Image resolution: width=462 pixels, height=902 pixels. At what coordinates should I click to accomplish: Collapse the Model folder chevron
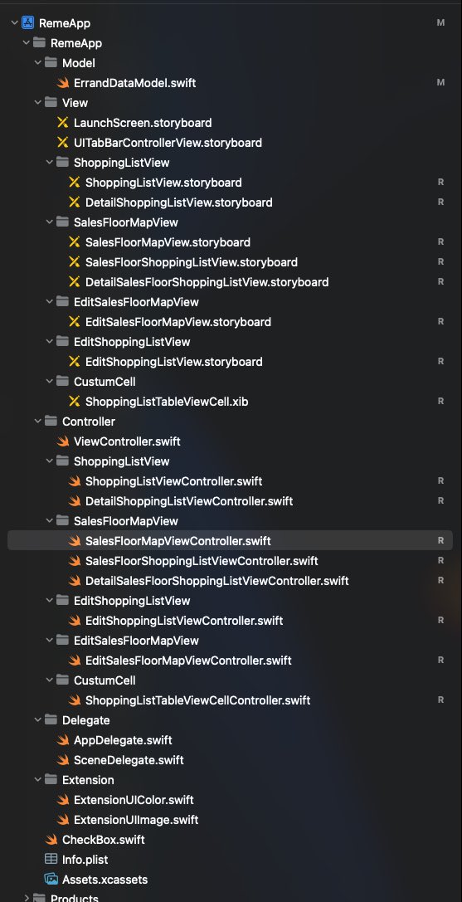[38, 63]
